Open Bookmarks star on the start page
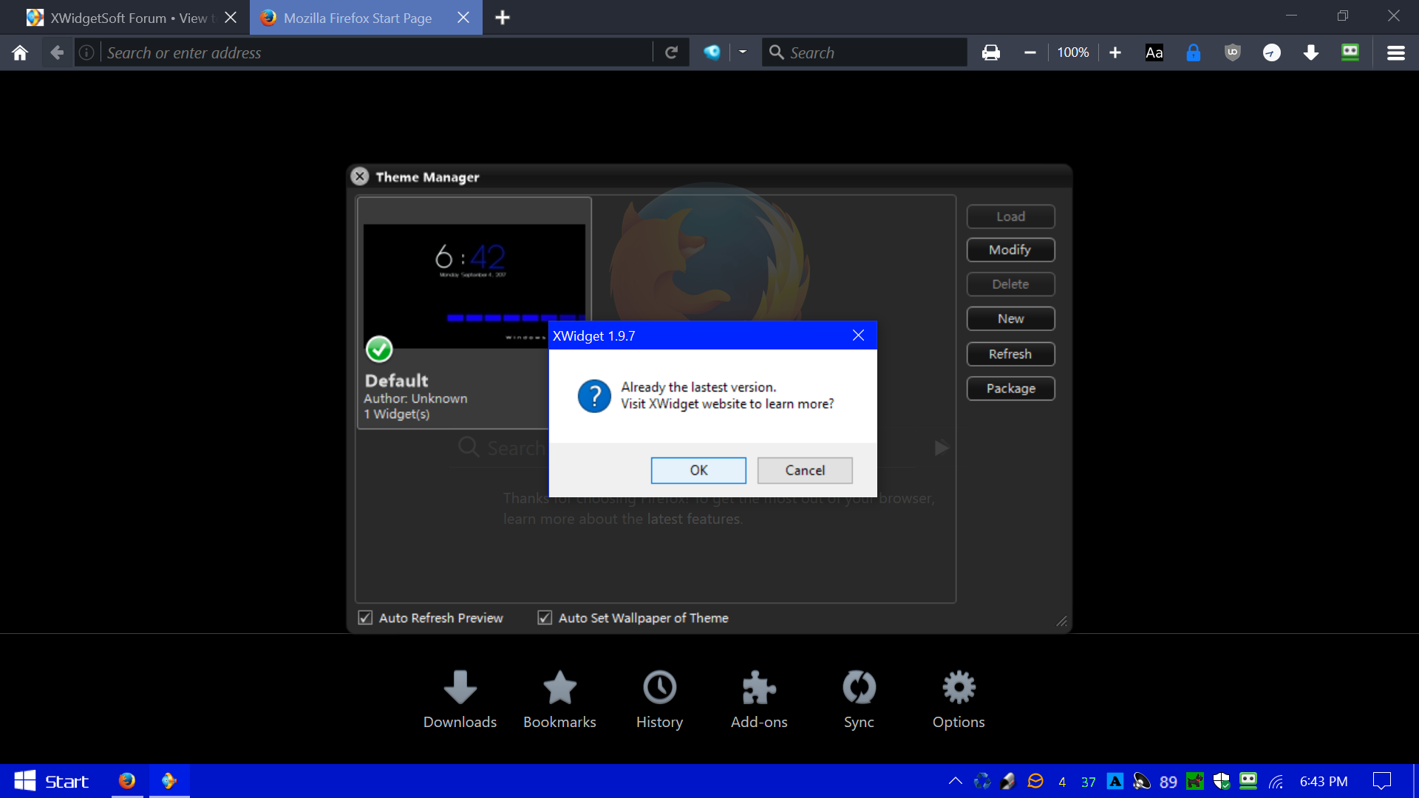 click(x=559, y=700)
